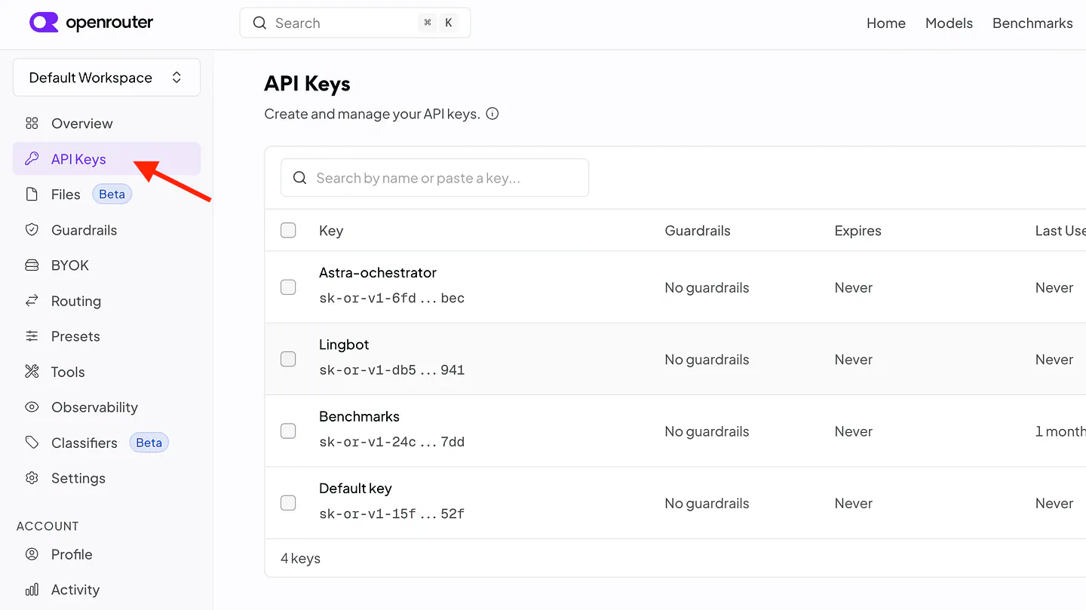Open the Files sidebar item
Viewport: 1086px width, 610px height.
[106, 195]
